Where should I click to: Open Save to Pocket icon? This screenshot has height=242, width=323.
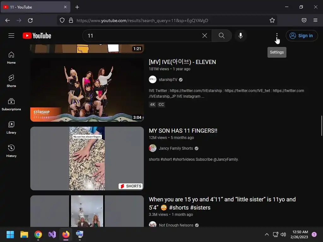[304, 20]
